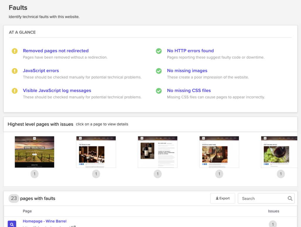Click the 23 pages with faults count badge
The image size is (301, 227).
[14, 198]
